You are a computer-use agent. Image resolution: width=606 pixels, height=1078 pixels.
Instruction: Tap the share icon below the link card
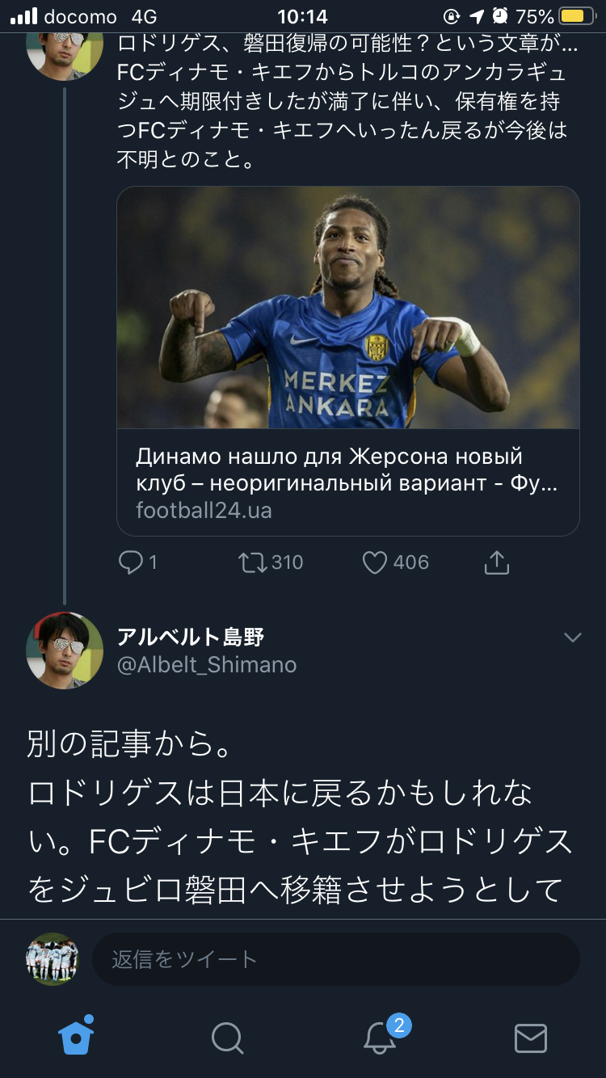coord(497,562)
